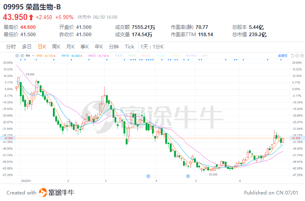Open the 1天 : 1分K period option

pos(152,47)
